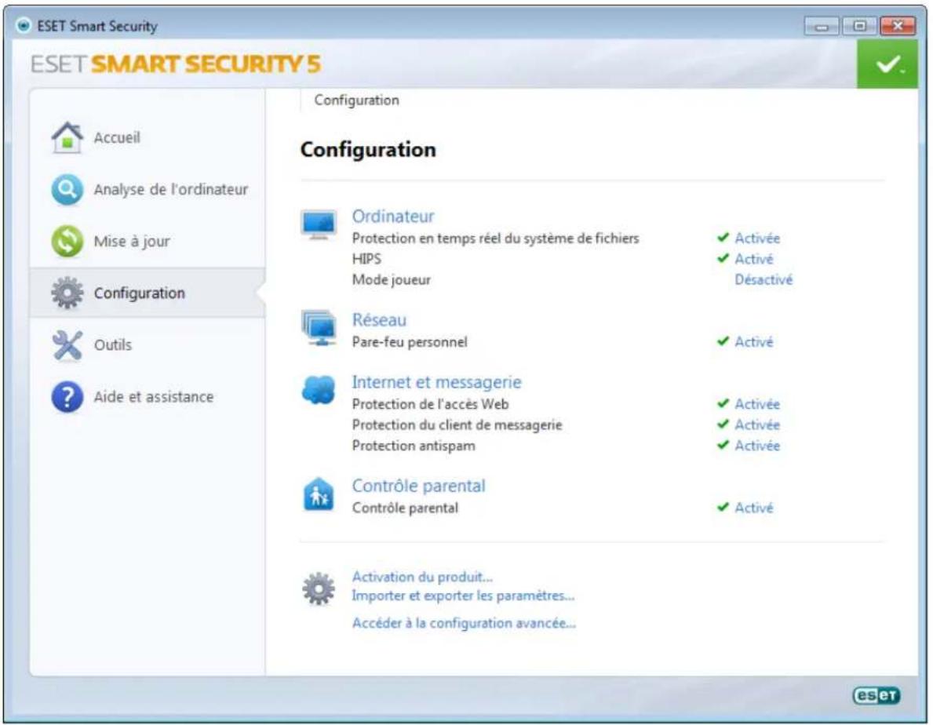Click the Réseau network computers icon
The image size is (933, 725).
[319, 328]
